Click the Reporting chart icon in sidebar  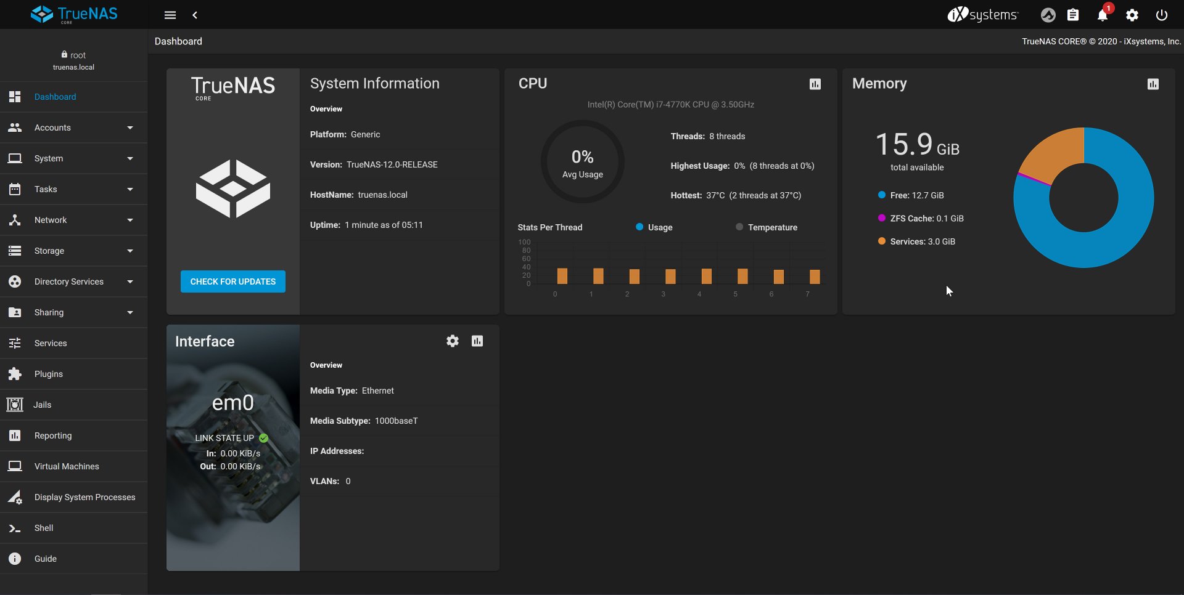pyautogui.click(x=15, y=435)
